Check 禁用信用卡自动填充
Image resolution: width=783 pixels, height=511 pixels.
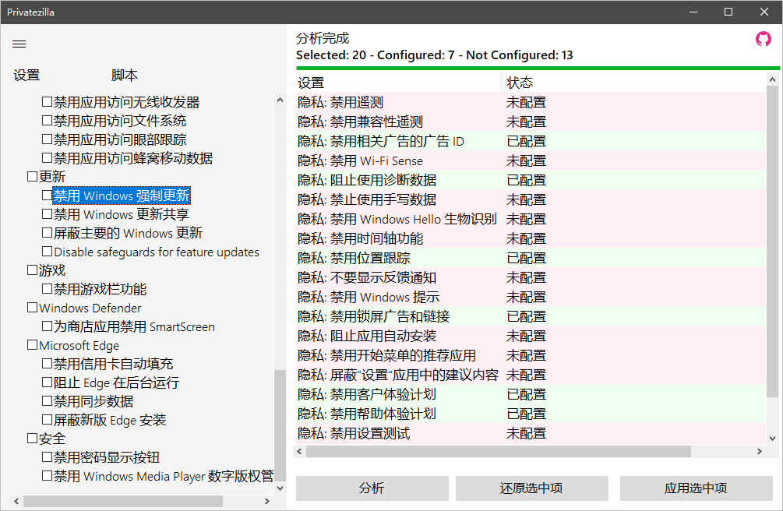pyautogui.click(x=48, y=364)
